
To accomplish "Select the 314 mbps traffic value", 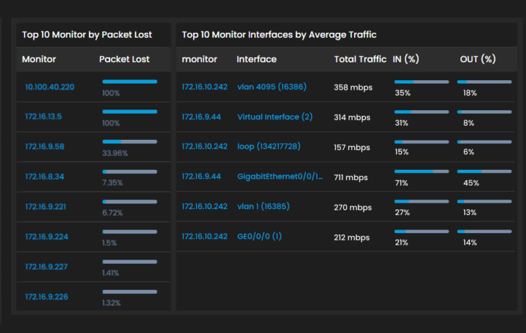I will tap(352, 117).
